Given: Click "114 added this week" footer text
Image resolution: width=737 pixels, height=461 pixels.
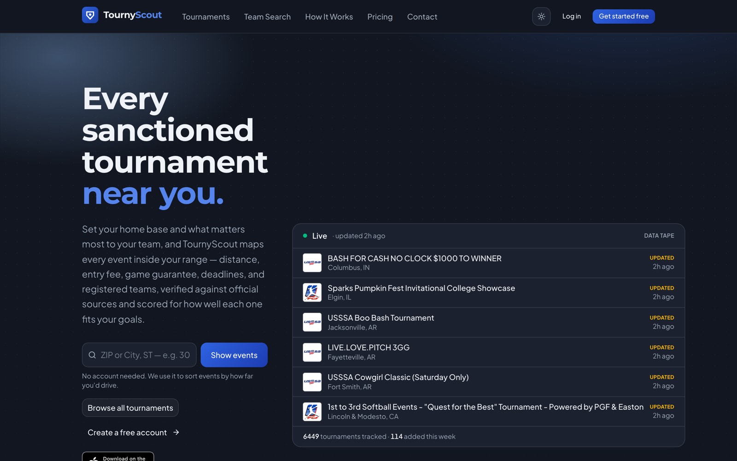Looking at the screenshot, I should [x=423, y=437].
